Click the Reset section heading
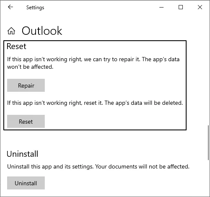The image size is (210, 197). click(x=16, y=46)
